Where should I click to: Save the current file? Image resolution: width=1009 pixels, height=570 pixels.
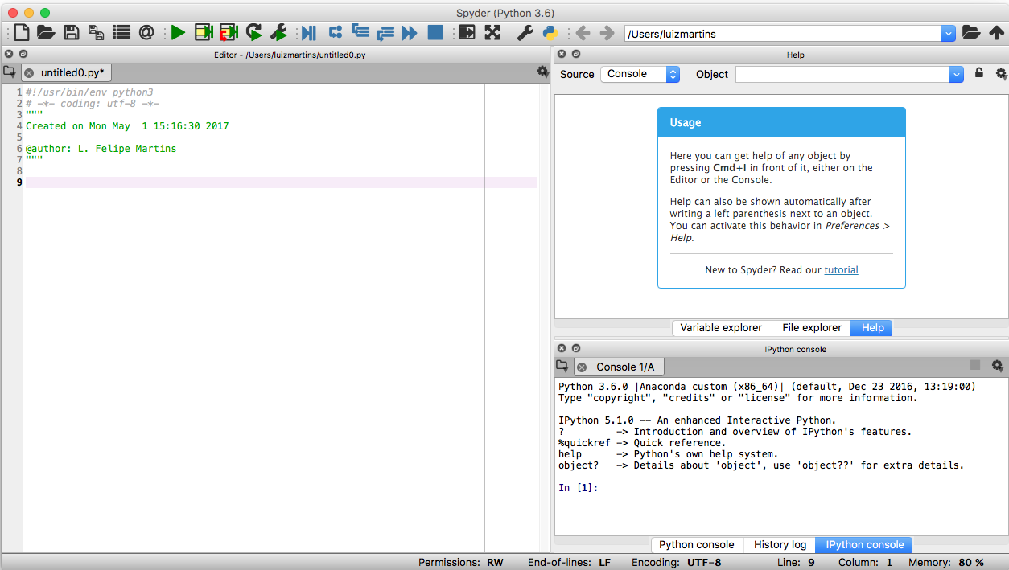pos(72,33)
